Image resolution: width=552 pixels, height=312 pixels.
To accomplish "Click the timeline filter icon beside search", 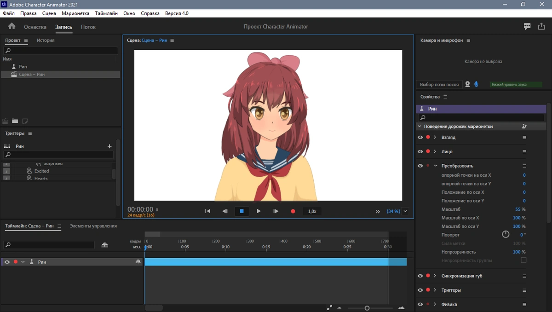I will click(105, 245).
